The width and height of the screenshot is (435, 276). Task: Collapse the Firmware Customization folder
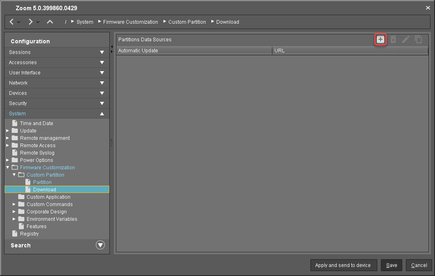[8, 168]
